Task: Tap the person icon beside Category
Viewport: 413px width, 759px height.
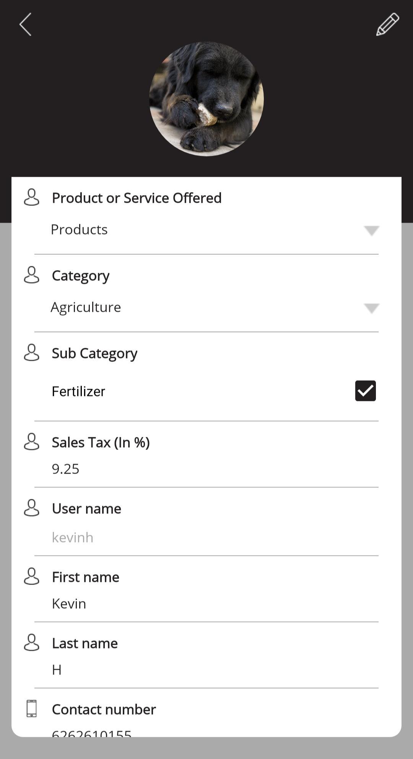Action: 31,275
